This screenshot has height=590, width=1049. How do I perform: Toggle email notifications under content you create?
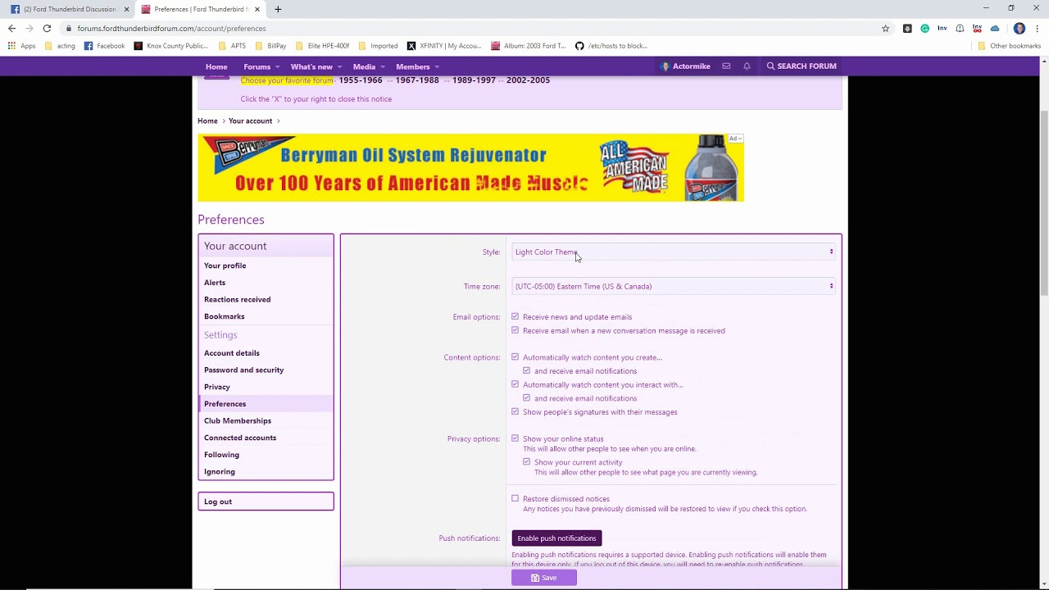[527, 370]
